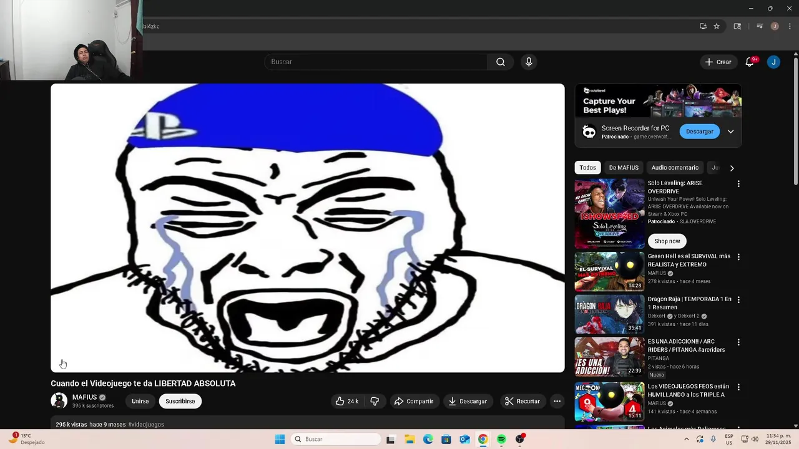This screenshot has width=799, height=449.
Task: Open the ES UNA ADICCION thumbnail
Action: click(609, 357)
